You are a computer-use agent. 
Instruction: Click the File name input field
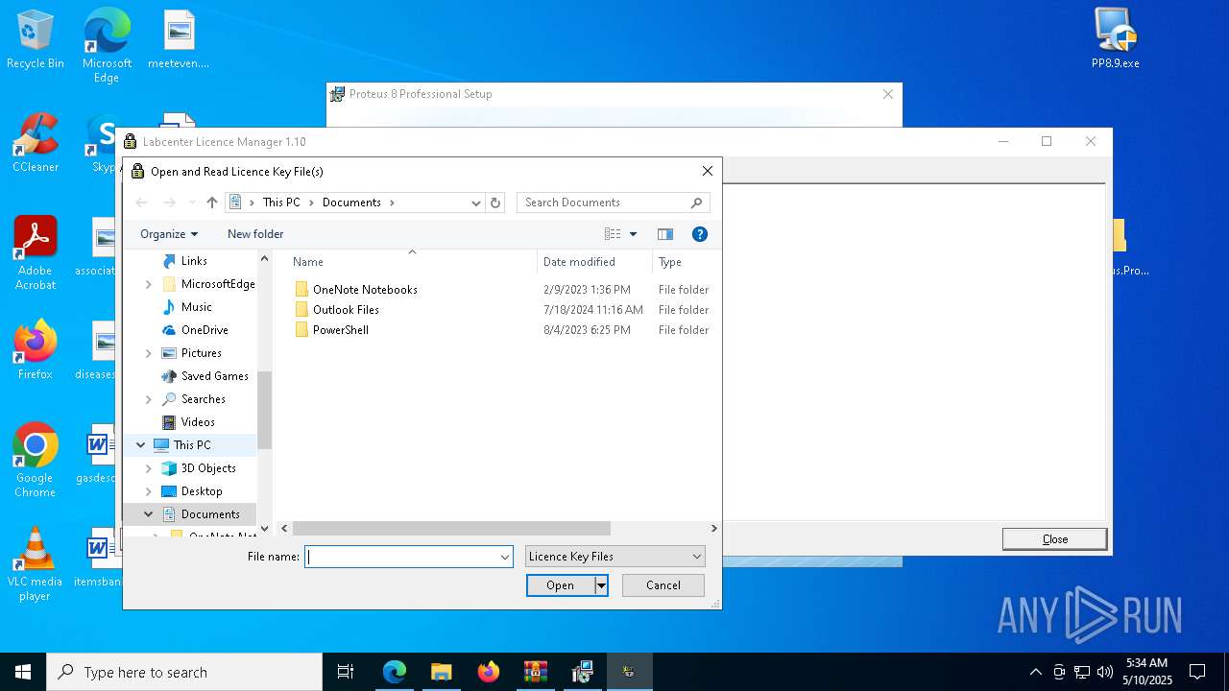point(400,557)
